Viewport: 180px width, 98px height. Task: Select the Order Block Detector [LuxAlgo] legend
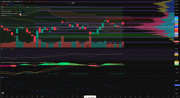tap(13, 13)
